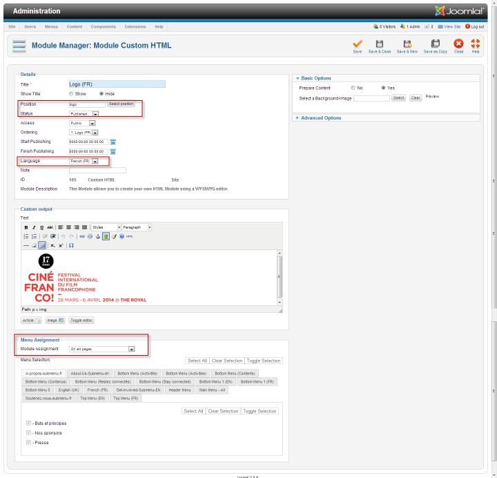Open the Menus menu
Viewport: 497px width, 478px height.
click(x=51, y=27)
